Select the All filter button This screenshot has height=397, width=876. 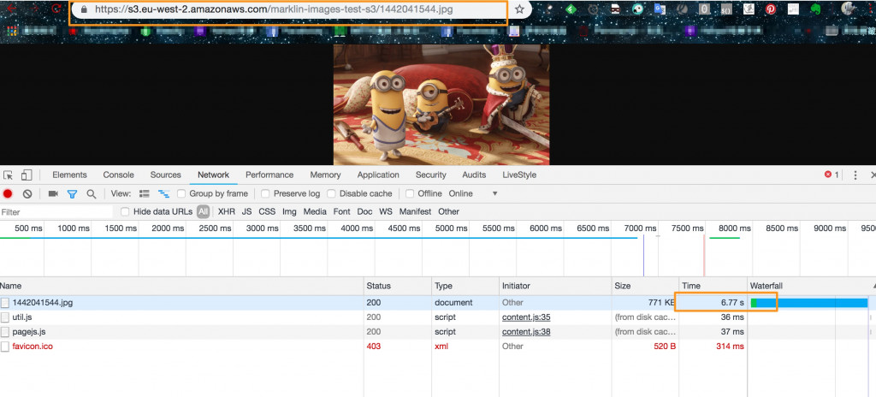pyautogui.click(x=203, y=211)
